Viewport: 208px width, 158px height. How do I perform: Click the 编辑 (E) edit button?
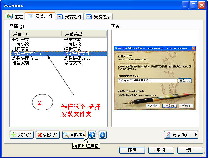74,135
